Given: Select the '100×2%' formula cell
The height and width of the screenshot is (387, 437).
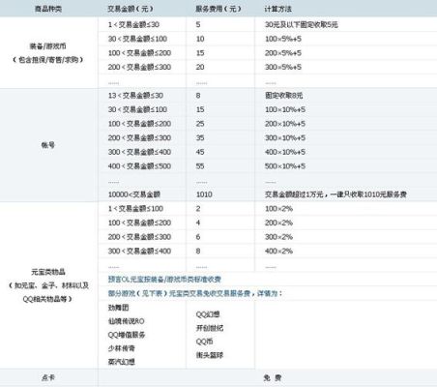Looking at the screenshot, I should tap(278, 209).
